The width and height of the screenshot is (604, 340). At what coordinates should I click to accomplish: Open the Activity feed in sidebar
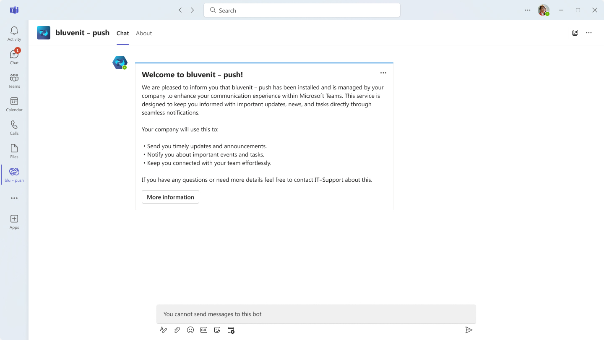coord(14,34)
